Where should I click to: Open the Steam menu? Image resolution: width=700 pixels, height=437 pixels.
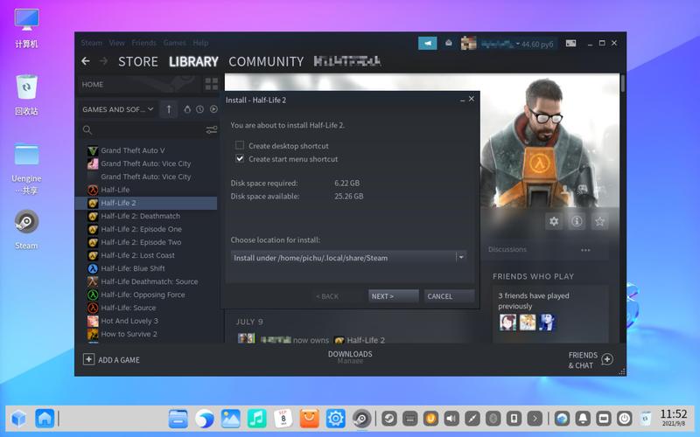(92, 43)
